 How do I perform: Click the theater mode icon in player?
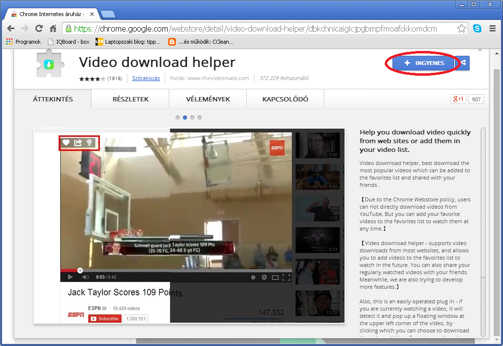[x=275, y=277]
